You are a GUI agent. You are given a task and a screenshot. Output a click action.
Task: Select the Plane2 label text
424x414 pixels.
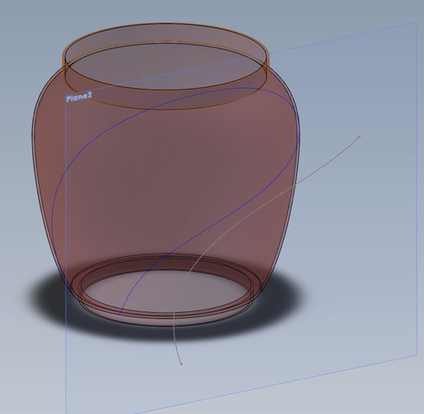coord(79,97)
